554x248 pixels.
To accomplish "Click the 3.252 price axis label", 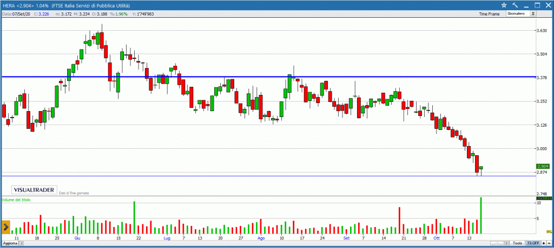I will click(542, 101).
